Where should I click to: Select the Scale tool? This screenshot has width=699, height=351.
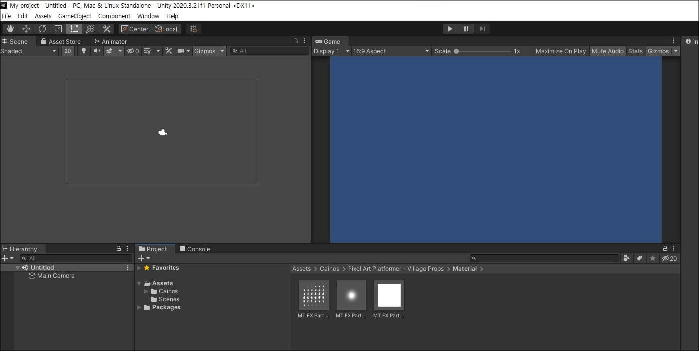(x=58, y=29)
